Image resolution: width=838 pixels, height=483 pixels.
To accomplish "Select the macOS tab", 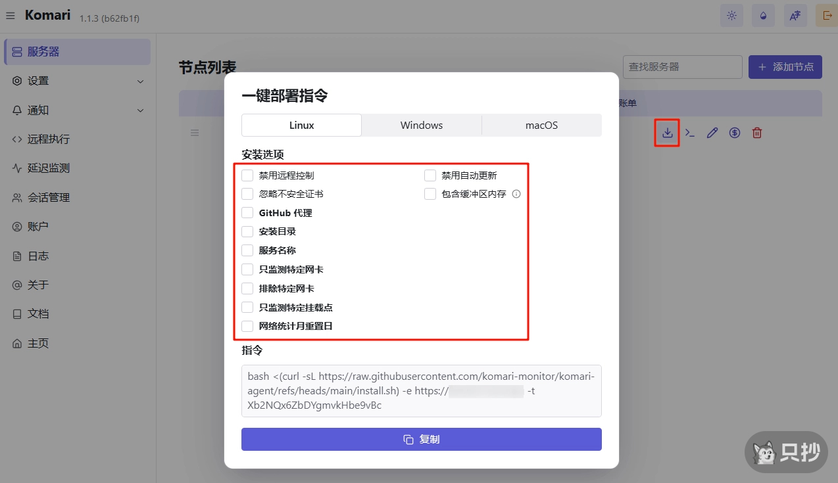I will [541, 125].
